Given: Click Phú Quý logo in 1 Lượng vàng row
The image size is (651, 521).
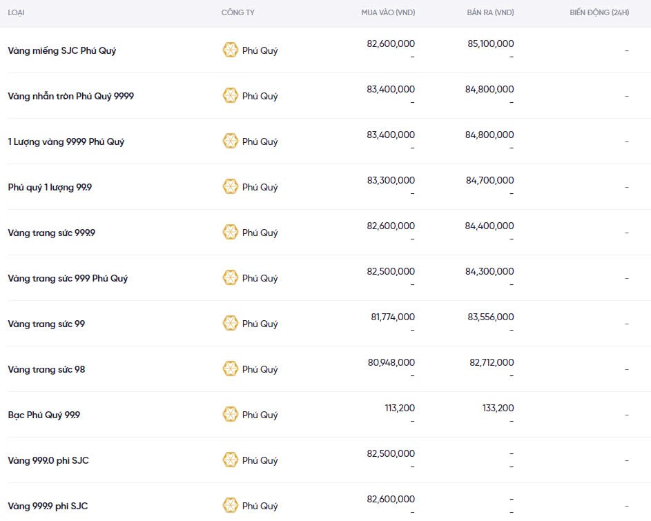Looking at the screenshot, I should [230, 141].
